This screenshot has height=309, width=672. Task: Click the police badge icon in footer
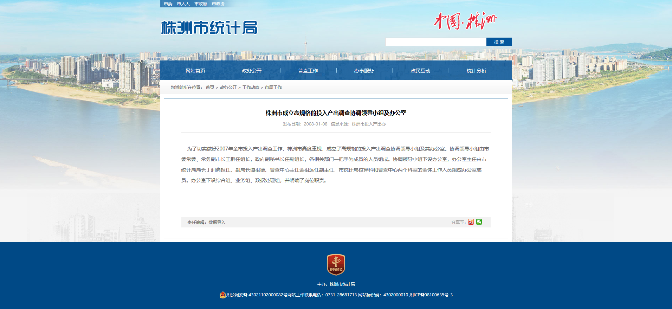coord(222,295)
